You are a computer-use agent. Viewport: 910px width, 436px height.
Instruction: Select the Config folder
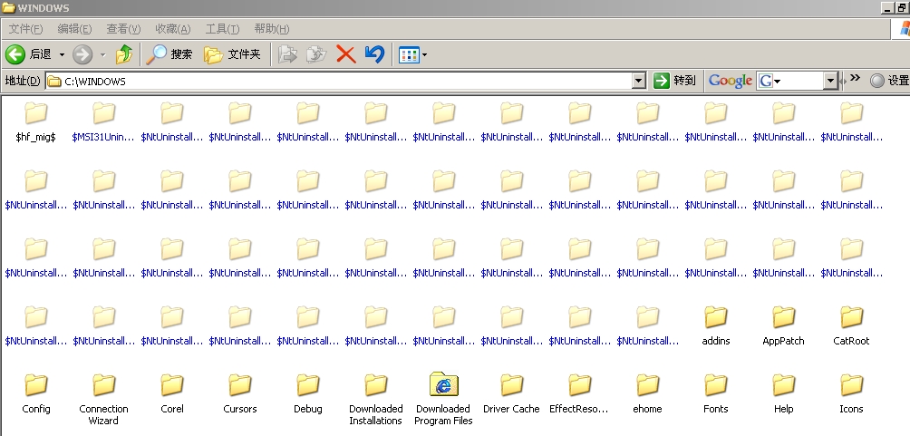point(36,393)
